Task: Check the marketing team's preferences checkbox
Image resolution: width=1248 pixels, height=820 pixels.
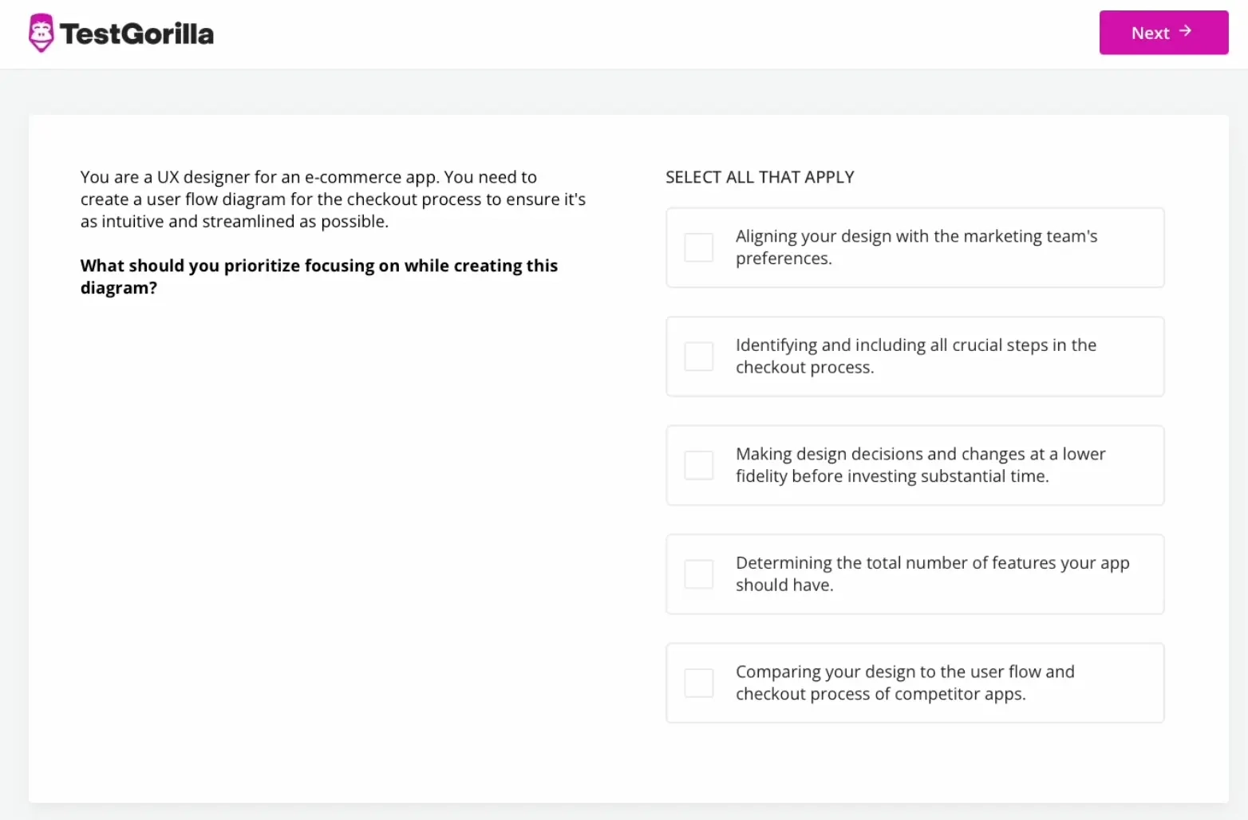Action: pyautogui.click(x=699, y=247)
